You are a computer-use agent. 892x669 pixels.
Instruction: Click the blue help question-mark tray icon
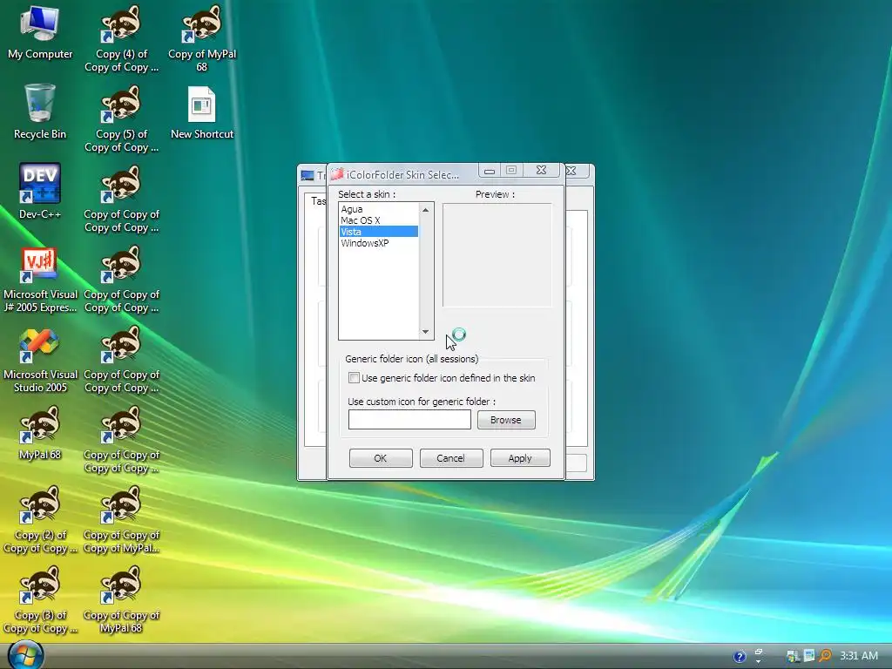click(739, 657)
